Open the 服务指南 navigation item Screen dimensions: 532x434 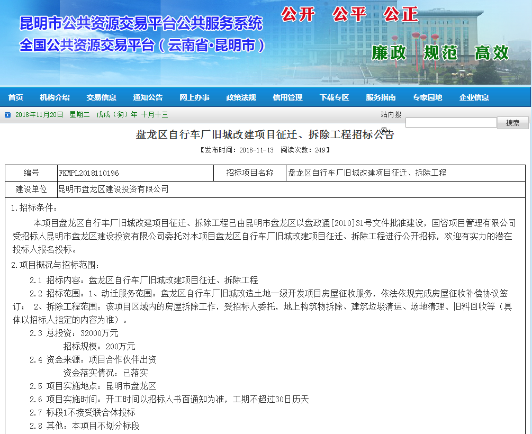pyautogui.click(x=381, y=97)
